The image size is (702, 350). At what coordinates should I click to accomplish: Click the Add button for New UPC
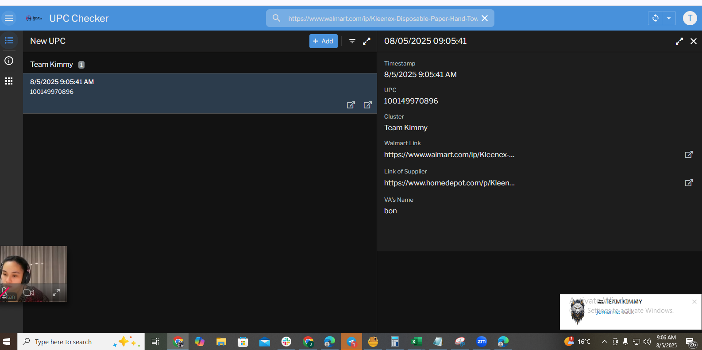[x=323, y=41]
